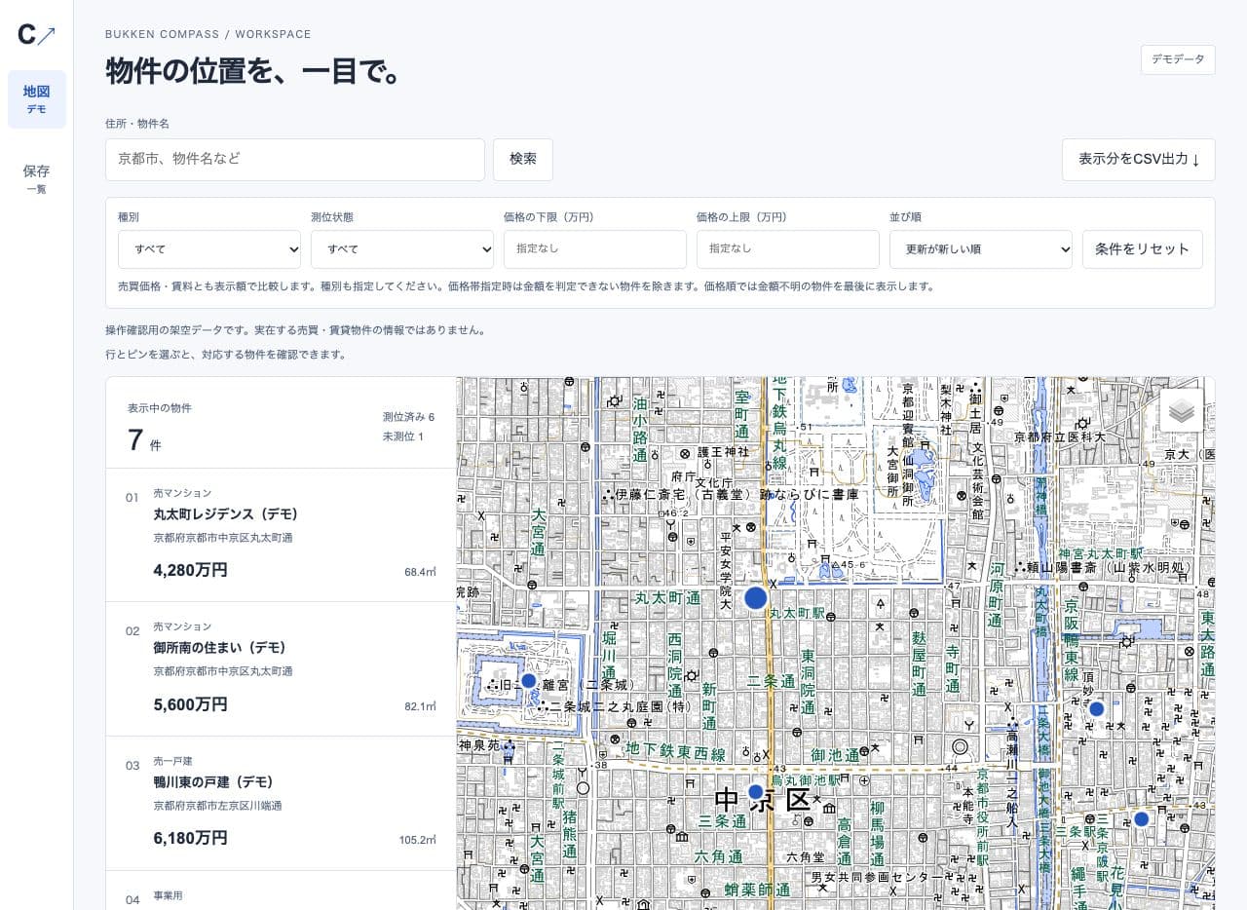Image resolution: width=1247 pixels, height=910 pixels.
Task: Reset filters with 条件をリセット
Action: point(1143,249)
